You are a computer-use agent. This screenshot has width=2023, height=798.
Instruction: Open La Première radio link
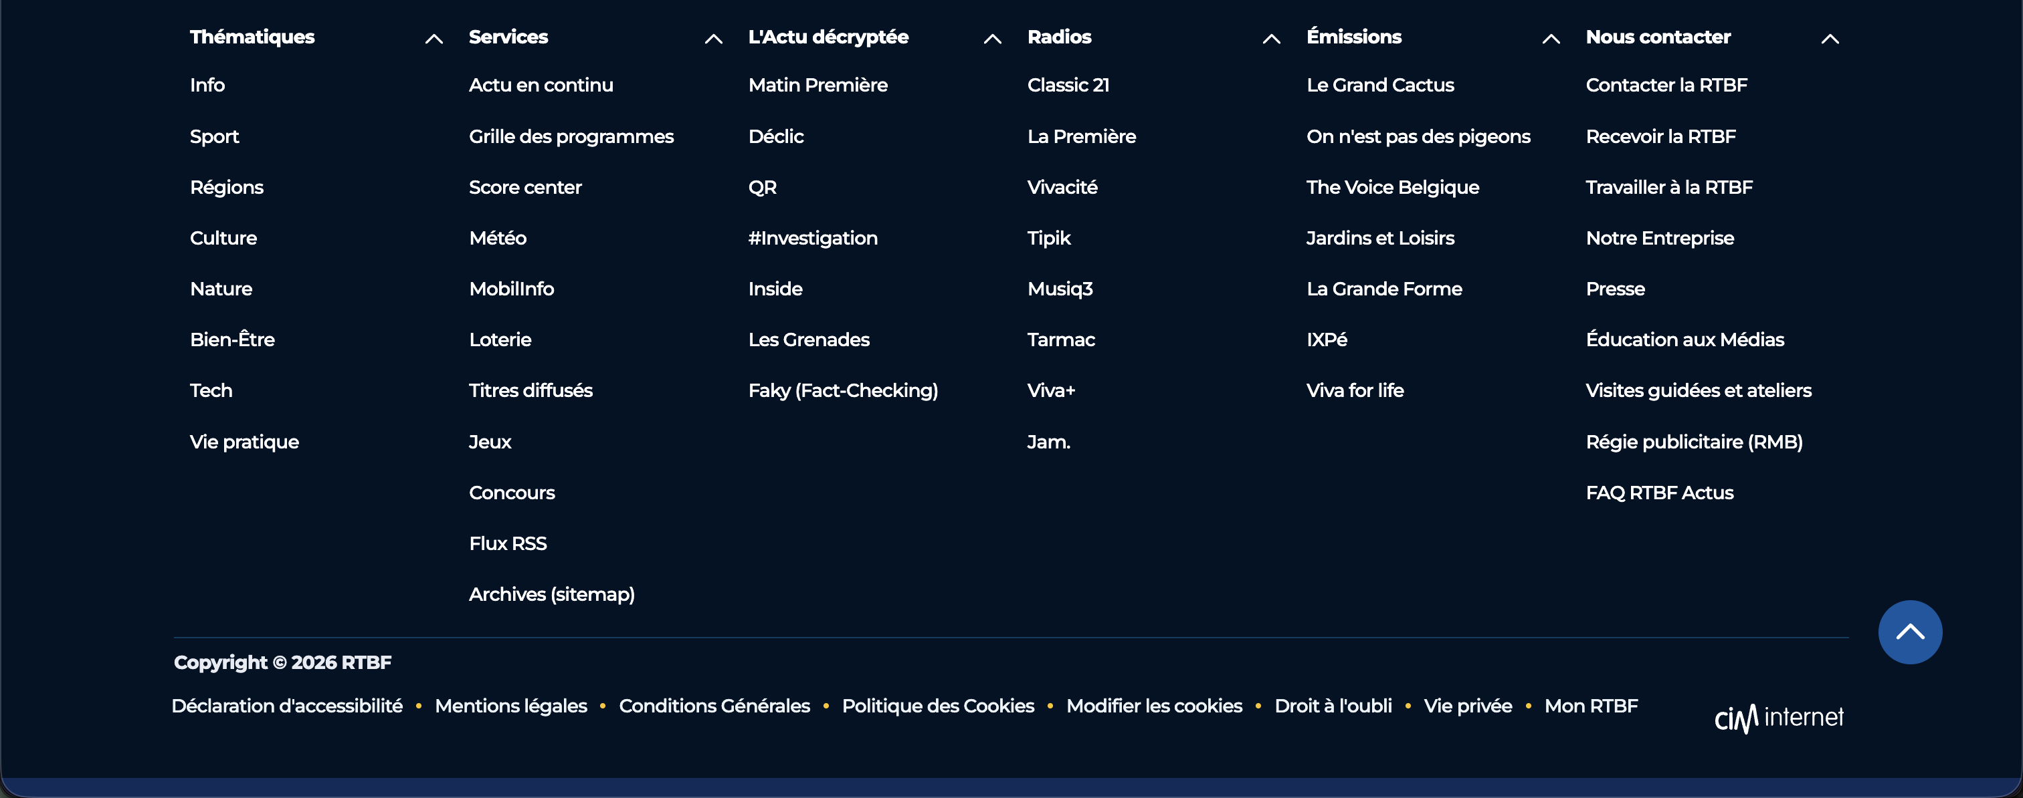click(1081, 136)
